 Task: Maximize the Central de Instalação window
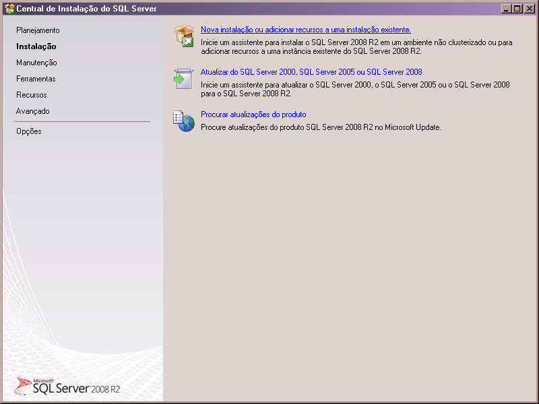517,9
